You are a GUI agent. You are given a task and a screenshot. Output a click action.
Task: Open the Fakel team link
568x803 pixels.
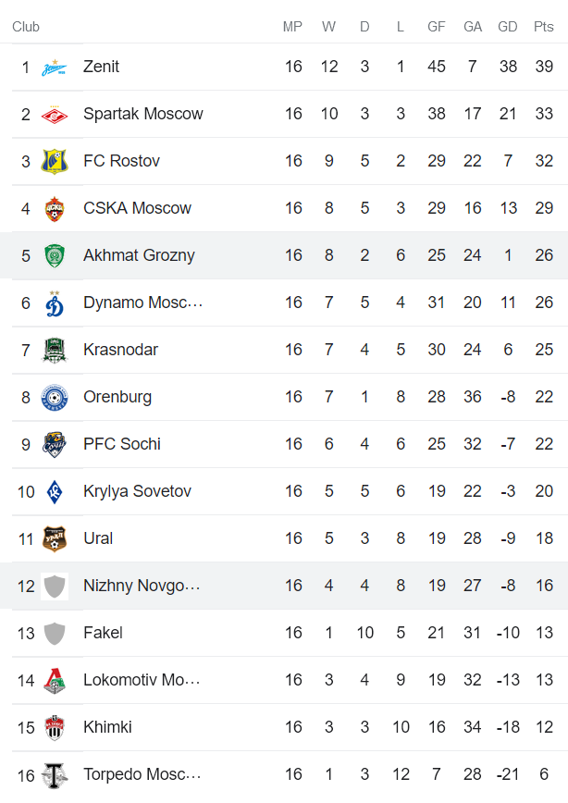(x=104, y=633)
